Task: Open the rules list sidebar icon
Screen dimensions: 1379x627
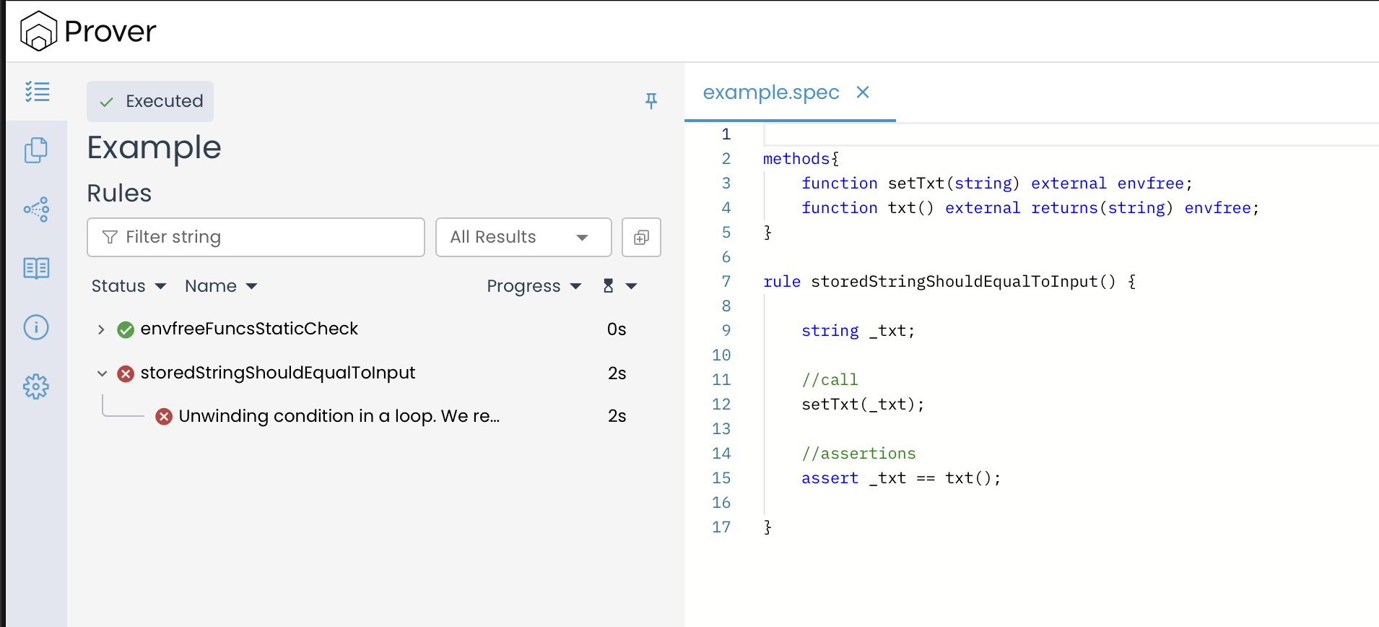Action: [x=37, y=92]
